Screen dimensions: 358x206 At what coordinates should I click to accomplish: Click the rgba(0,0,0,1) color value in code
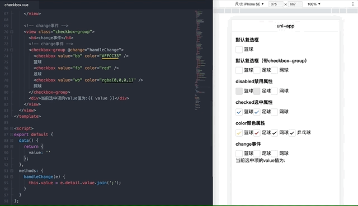[x=117, y=80]
